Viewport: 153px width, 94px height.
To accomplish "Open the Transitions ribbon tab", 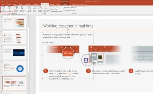I will point(28,4).
